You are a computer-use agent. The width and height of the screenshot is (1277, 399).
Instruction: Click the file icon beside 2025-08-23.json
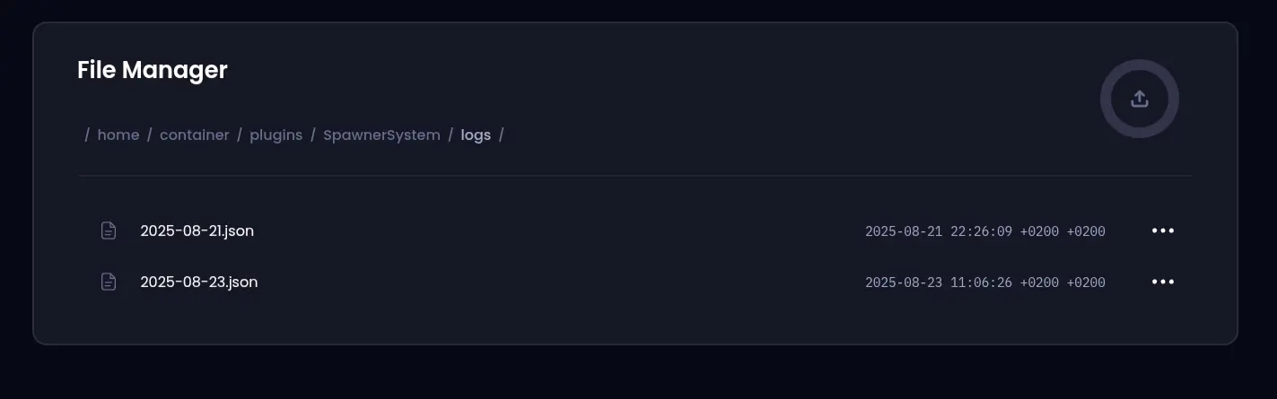(x=109, y=282)
